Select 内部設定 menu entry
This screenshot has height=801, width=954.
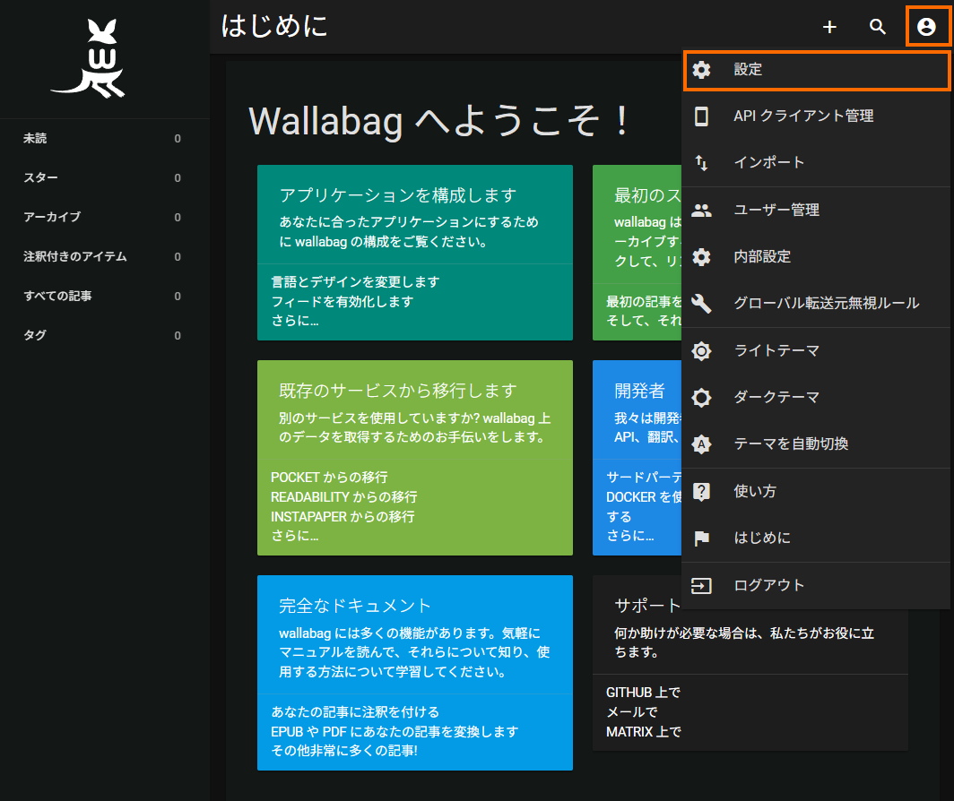(817, 257)
